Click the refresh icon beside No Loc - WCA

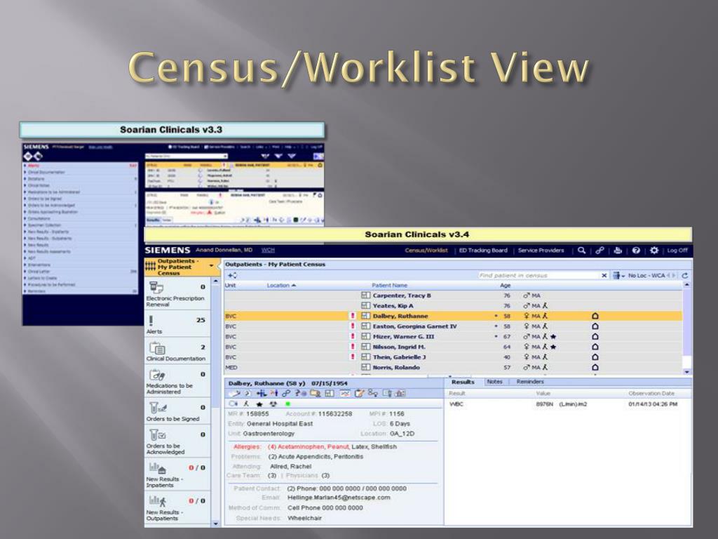pyautogui.click(x=685, y=275)
